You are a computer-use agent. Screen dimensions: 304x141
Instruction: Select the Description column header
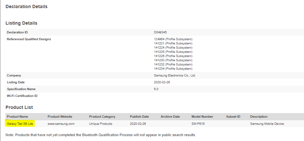tap(259, 117)
